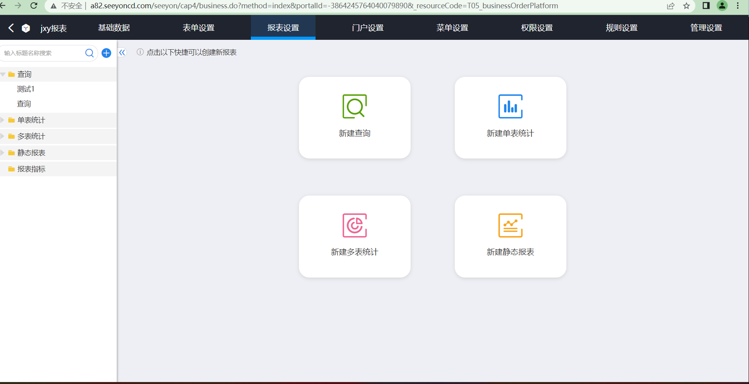
Task: Click the back arrow beside jxy报表
Action: pyautogui.click(x=11, y=28)
